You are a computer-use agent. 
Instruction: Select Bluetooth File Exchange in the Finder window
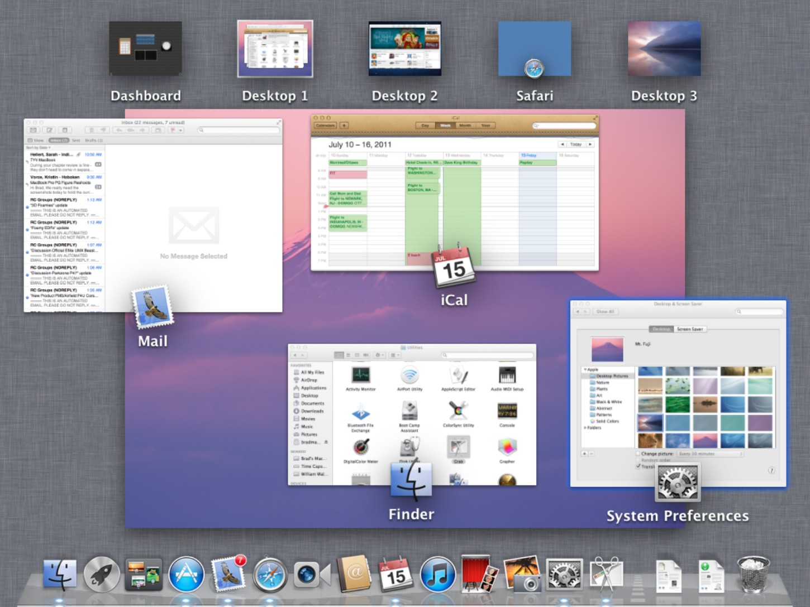[x=360, y=417]
